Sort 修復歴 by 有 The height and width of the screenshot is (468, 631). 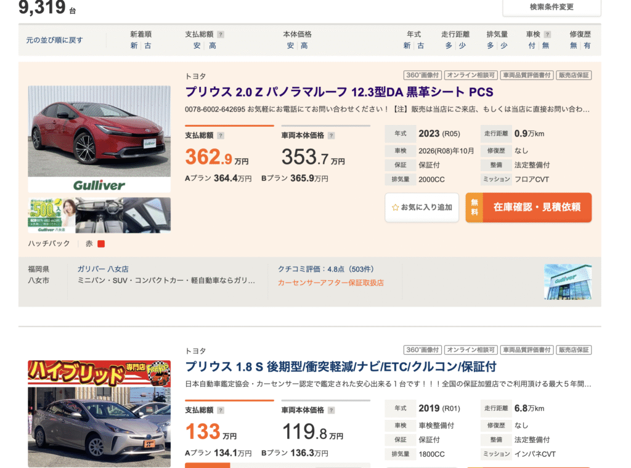coord(587,46)
